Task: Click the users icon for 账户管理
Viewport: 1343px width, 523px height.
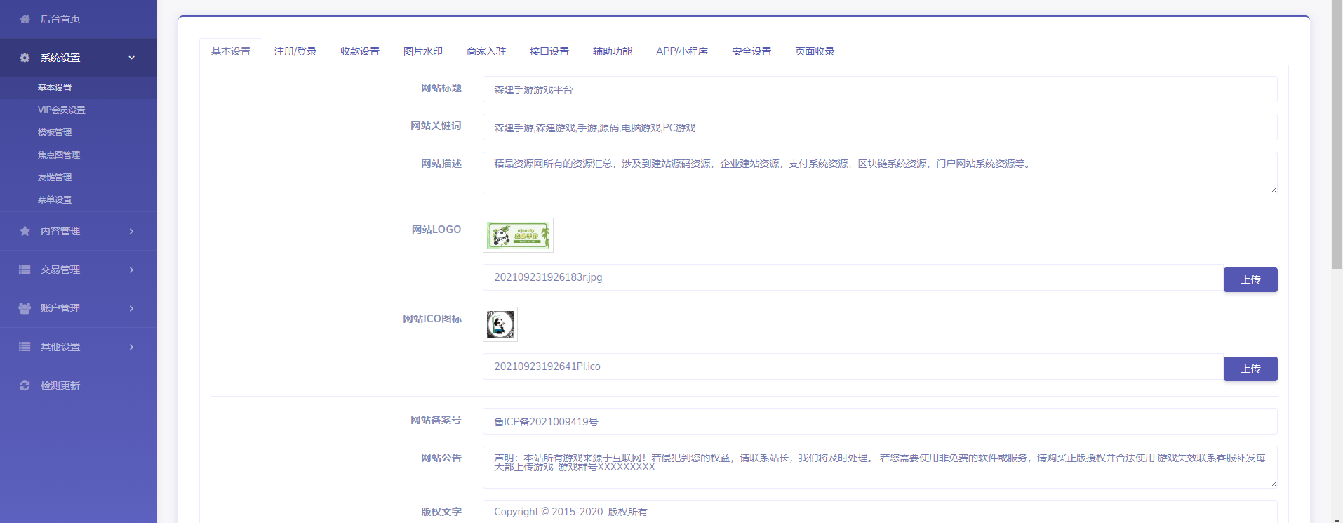Action: [x=25, y=308]
